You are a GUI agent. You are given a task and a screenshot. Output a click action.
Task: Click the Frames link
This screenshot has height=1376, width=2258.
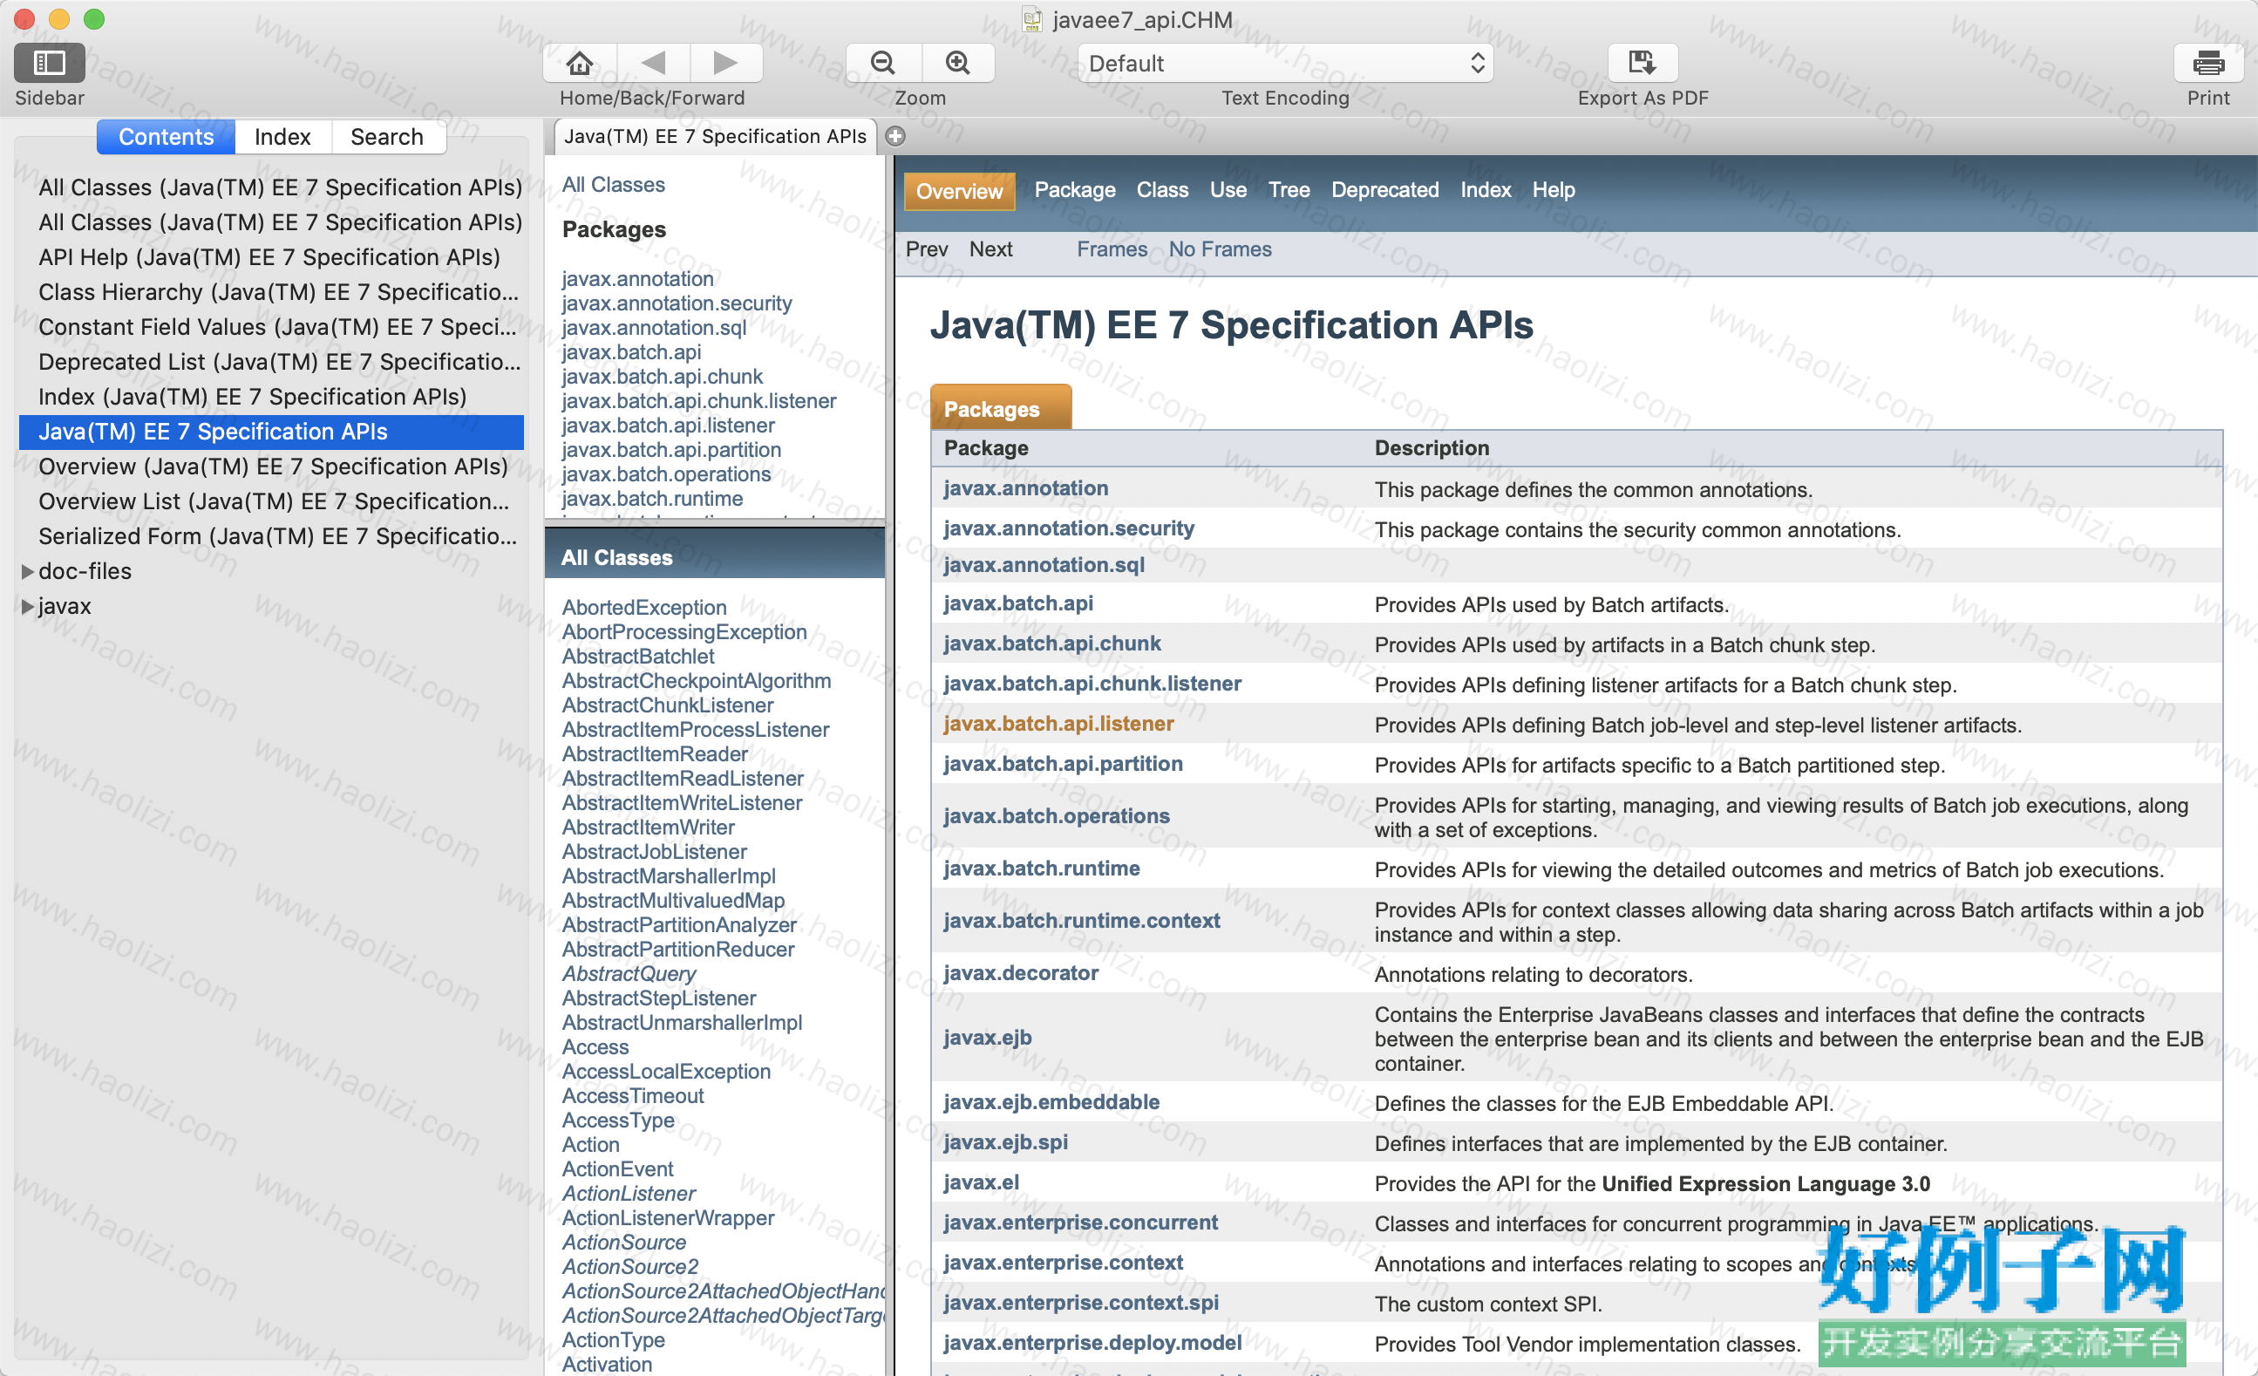pyautogui.click(x=1112, y=249)
